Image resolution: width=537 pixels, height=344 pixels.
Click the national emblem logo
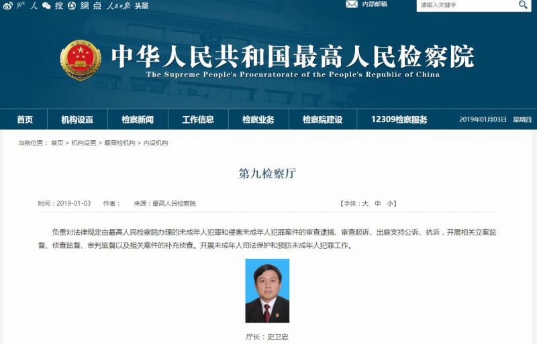tap(81, 60)
